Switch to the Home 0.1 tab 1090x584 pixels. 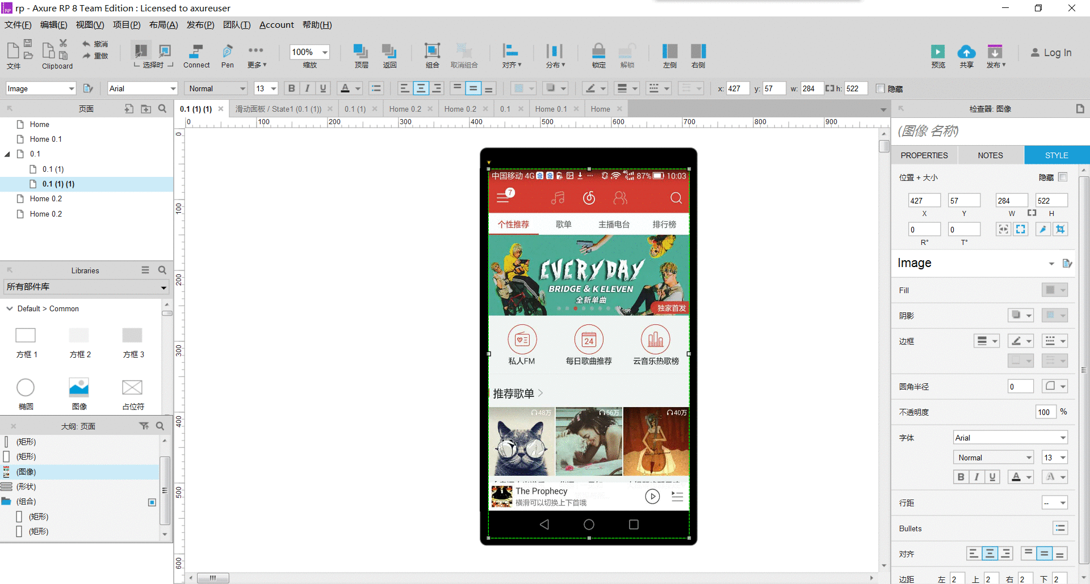551,109
